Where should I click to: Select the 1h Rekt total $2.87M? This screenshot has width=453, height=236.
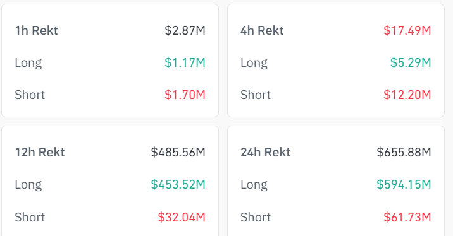click(x=185, y=30)
